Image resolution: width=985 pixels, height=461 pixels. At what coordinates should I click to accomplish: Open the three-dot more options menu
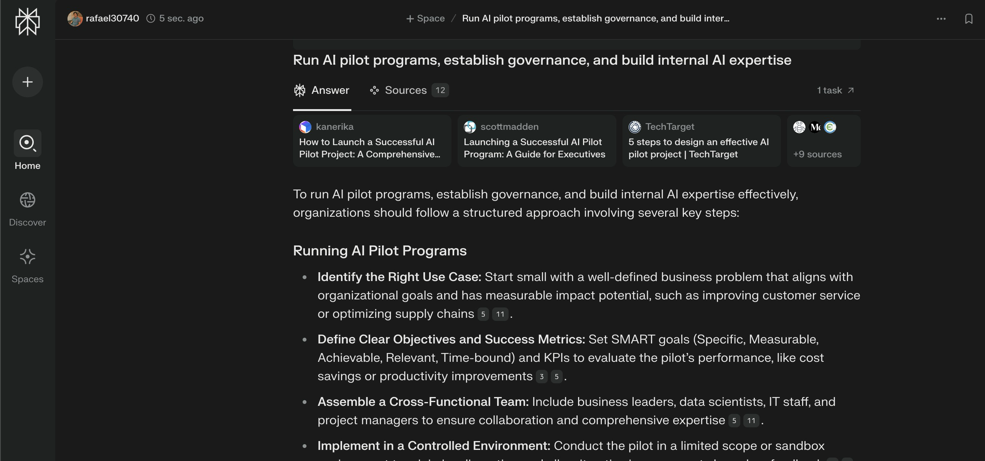pos(941,19)
